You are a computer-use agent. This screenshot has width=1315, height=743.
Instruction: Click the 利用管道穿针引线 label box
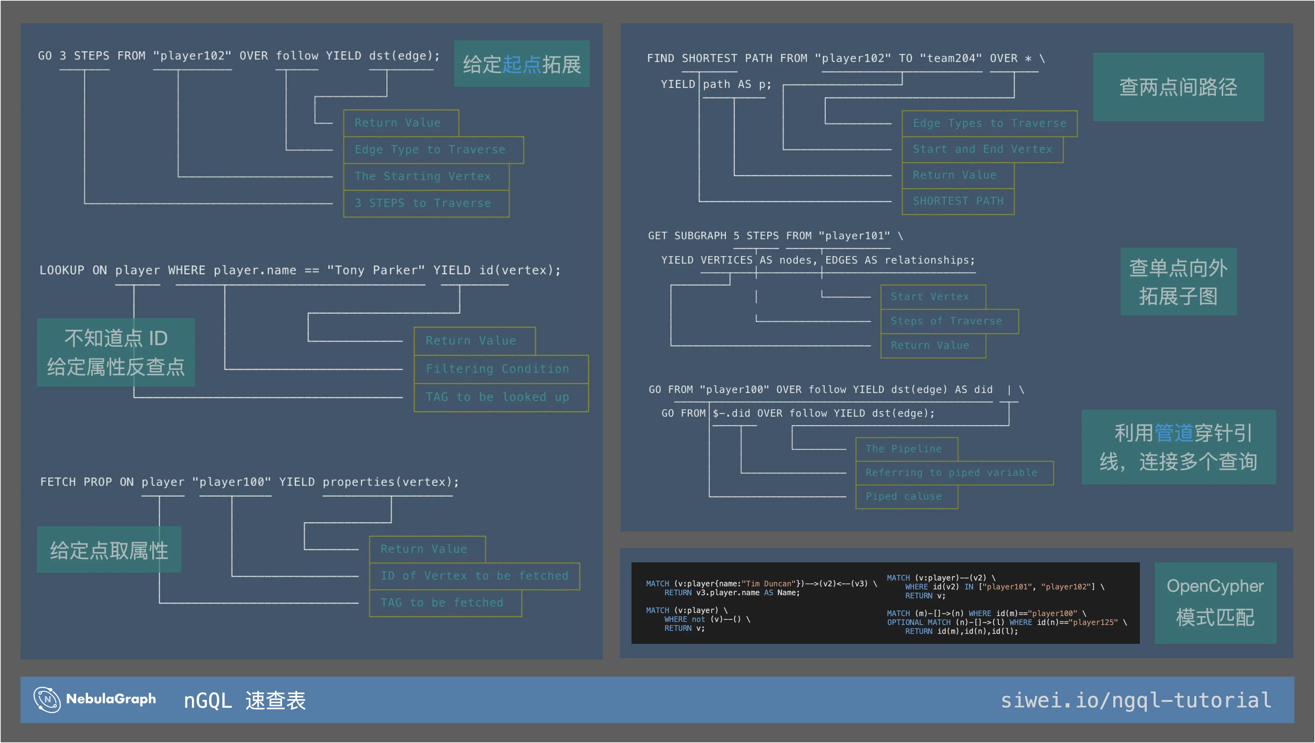1178,447
